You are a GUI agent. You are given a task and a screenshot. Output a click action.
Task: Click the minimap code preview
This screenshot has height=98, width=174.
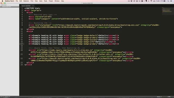[x=167, y=11]
